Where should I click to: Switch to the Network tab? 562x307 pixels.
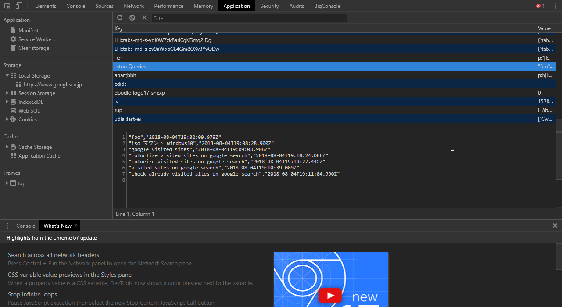(x=134, y=6)
